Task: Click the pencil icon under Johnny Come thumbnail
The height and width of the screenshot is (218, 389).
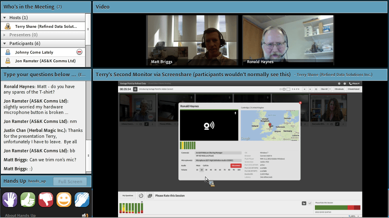Action: click(146, 124)
